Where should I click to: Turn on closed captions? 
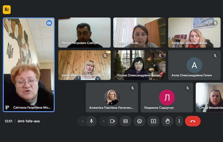click(126, 121)
